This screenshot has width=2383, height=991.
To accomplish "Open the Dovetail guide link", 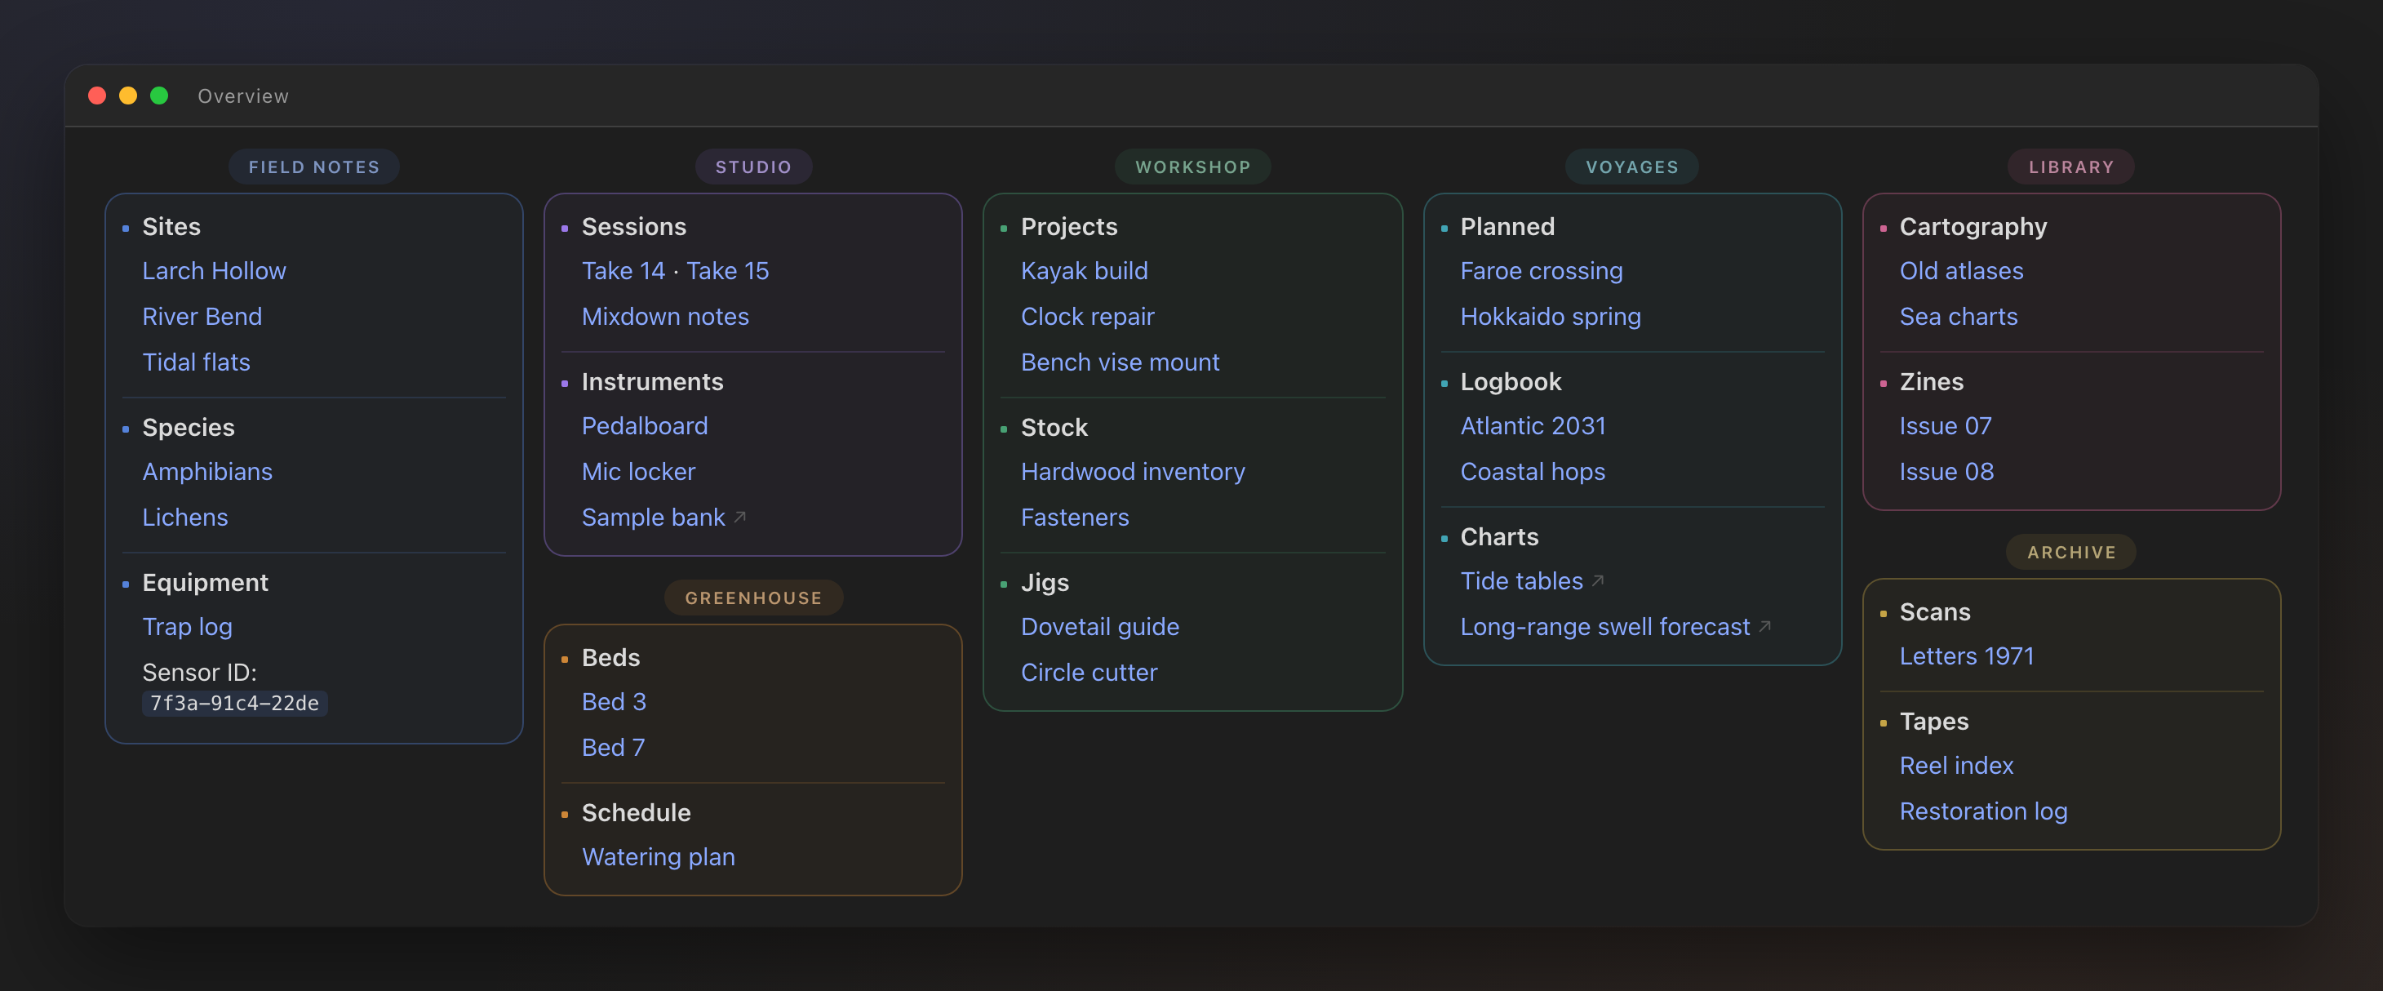I will coord(1100,626).
